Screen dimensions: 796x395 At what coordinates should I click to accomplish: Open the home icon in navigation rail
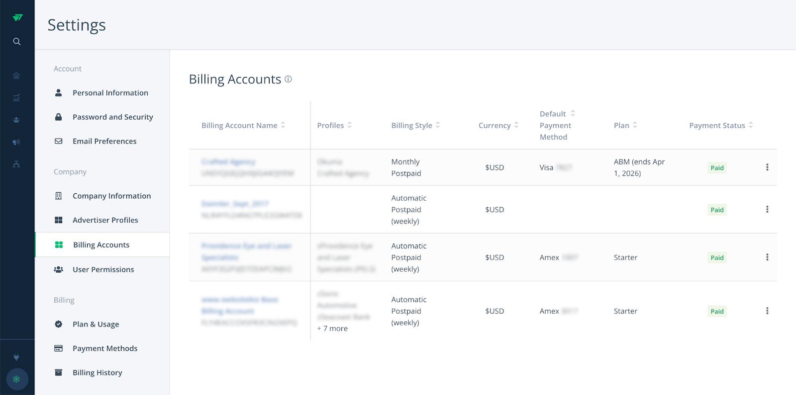coord(16,76)
